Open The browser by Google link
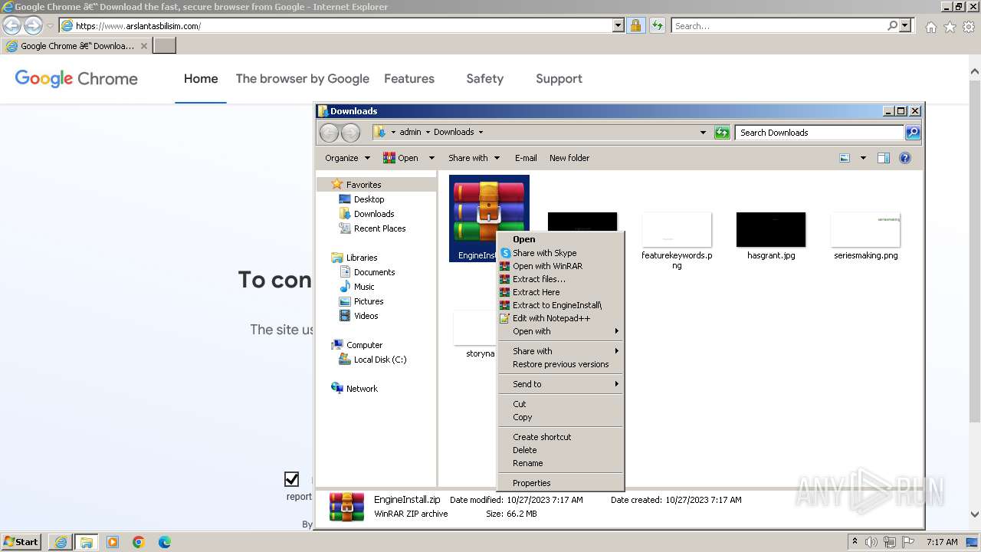This screenshot has height=552, width=981. [x=303, y=78]
